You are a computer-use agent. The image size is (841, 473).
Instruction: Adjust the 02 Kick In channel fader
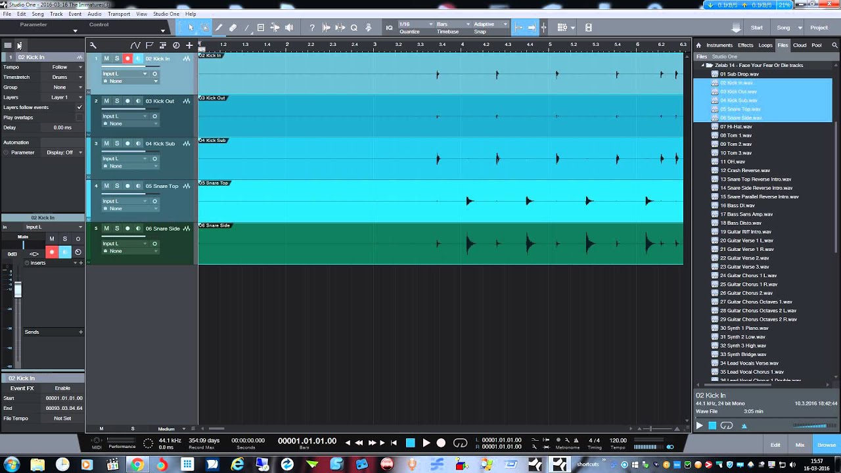(x=18, y=290)
